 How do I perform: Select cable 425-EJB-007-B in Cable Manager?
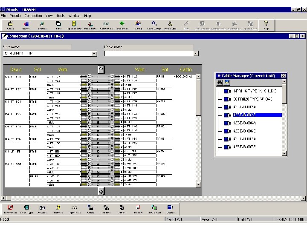click(244, 147)
